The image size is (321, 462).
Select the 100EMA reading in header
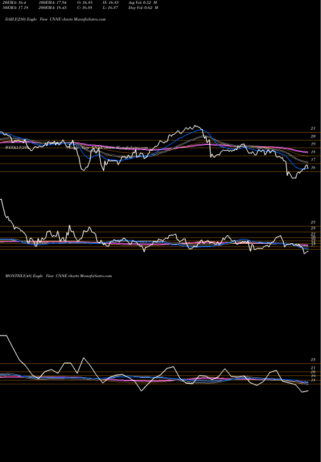[x=54, y=3]
